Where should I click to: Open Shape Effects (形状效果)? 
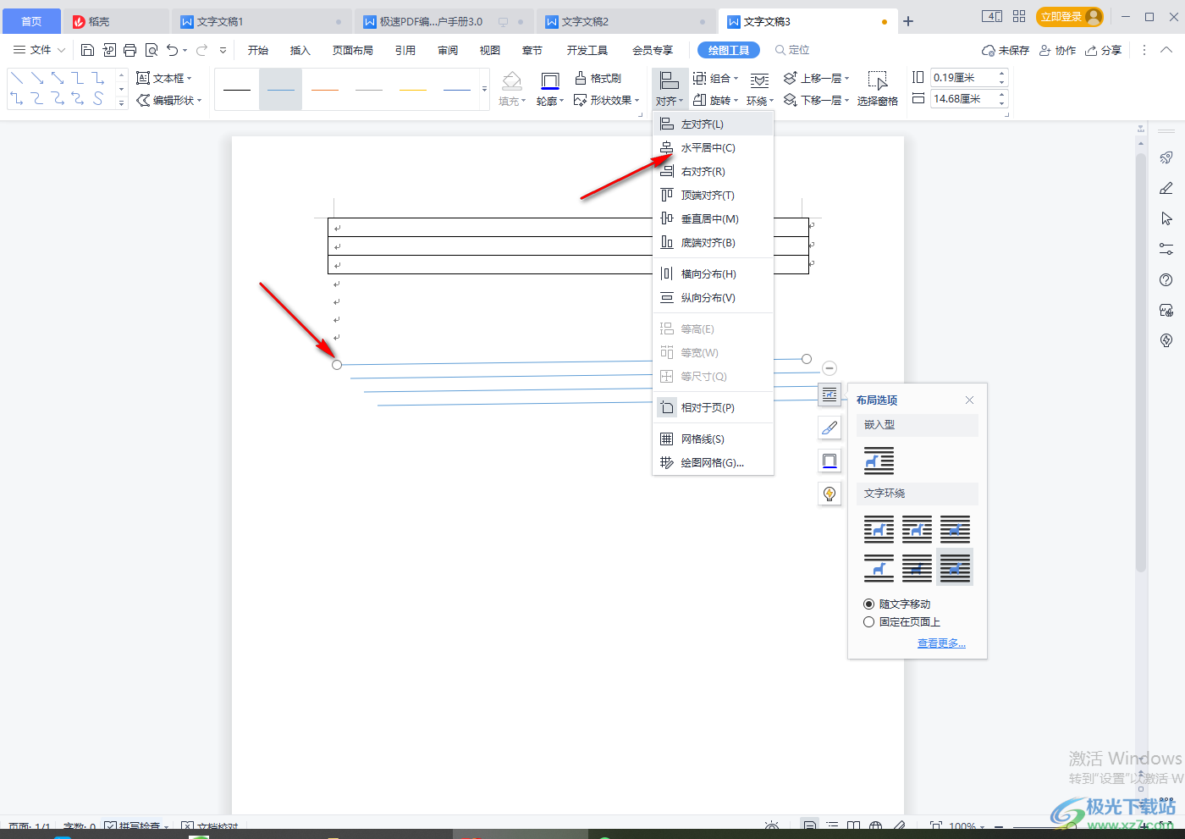606,100
